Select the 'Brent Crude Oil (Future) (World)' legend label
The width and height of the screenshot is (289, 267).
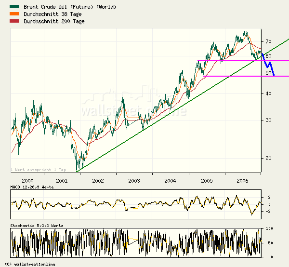(x=69, y=7)
